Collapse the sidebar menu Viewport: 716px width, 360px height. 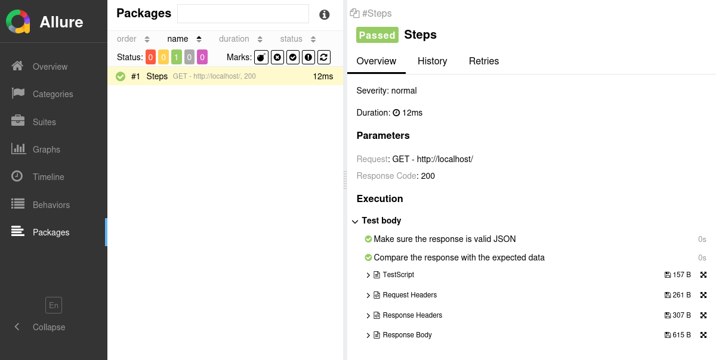39,327
